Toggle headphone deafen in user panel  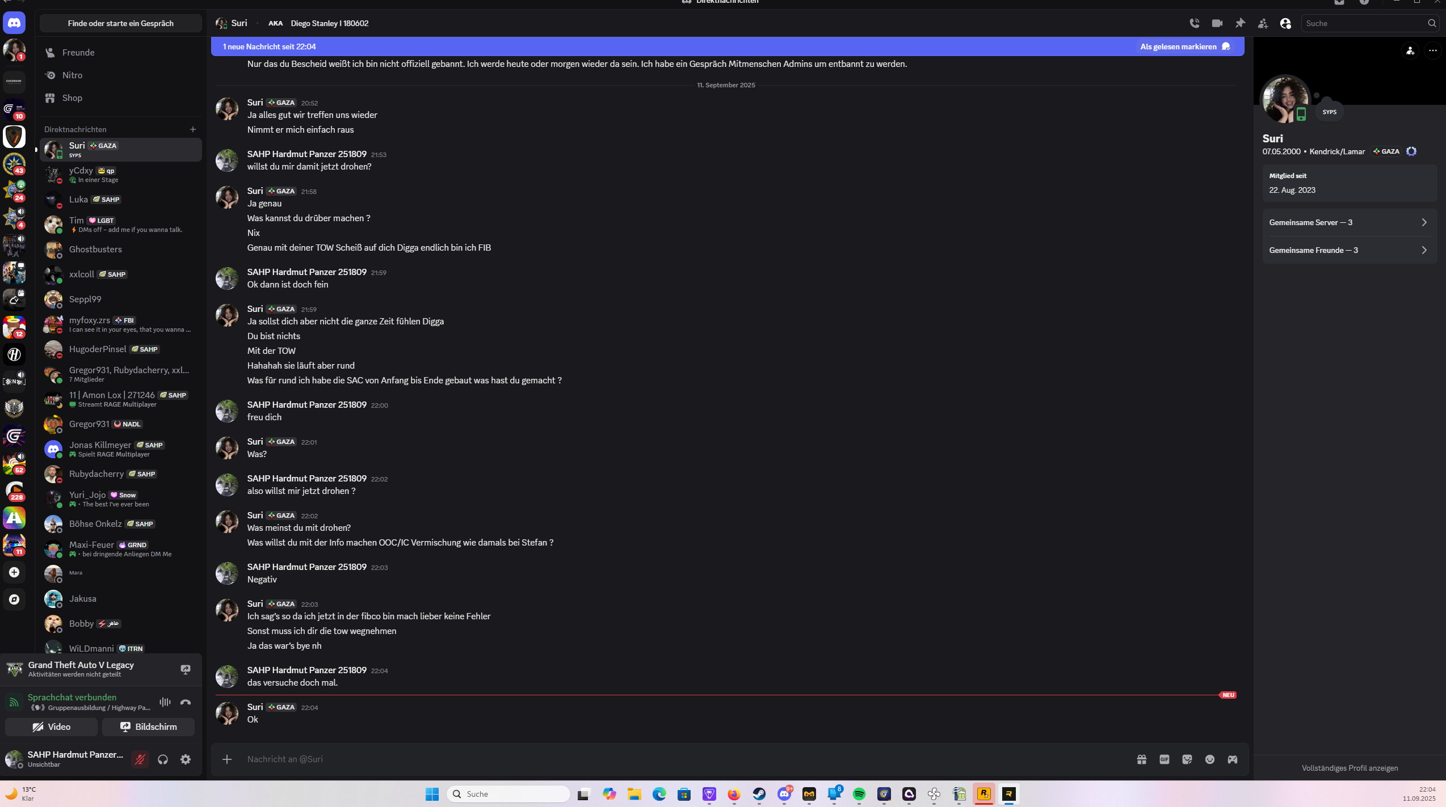(163, 759)
